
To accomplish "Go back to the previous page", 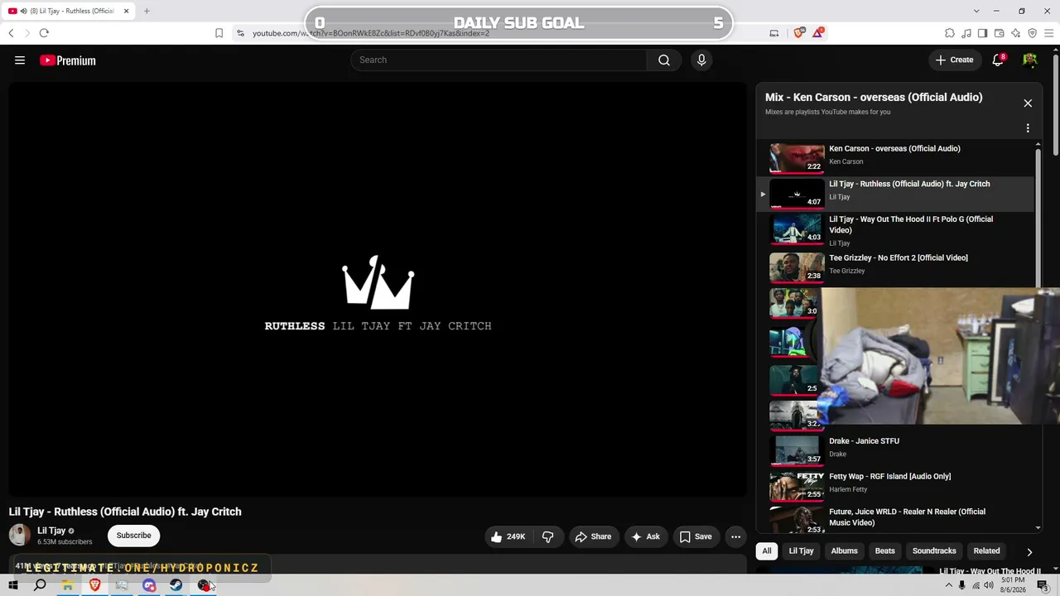I will [x=11, y=33].
